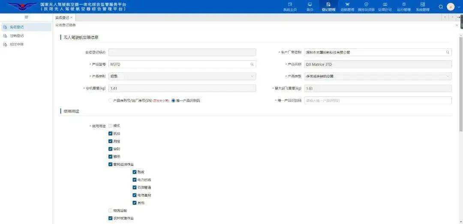
Task: Check the 娱乐 usage checkbox
Action: (111, 126)
